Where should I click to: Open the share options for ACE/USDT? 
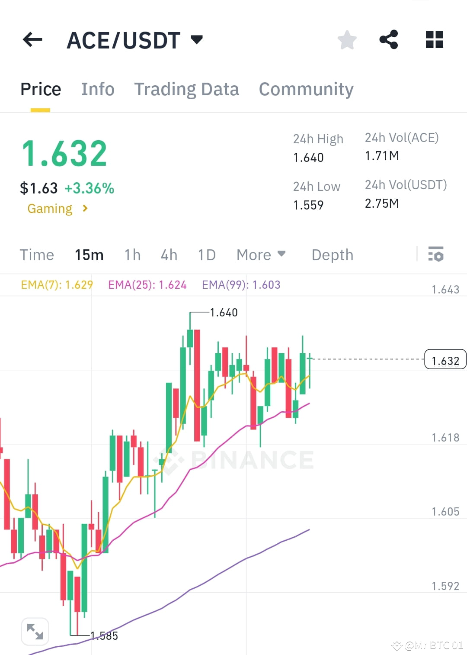coord(389,40)
